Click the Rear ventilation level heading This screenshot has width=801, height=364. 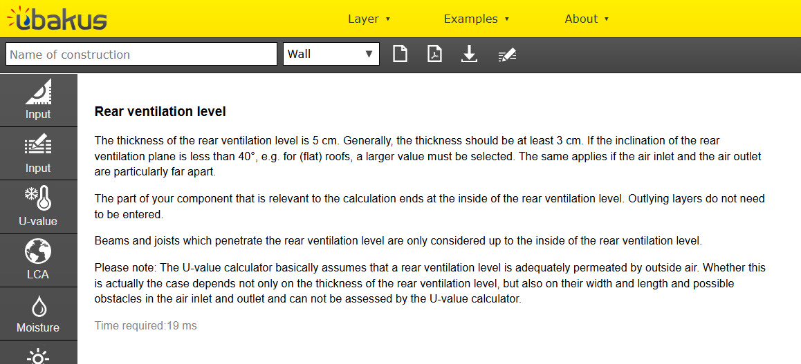[160, 112]
